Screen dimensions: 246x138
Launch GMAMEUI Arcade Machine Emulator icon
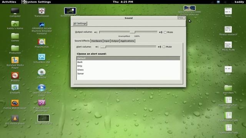pyautogui.click(x=42, y=24)
